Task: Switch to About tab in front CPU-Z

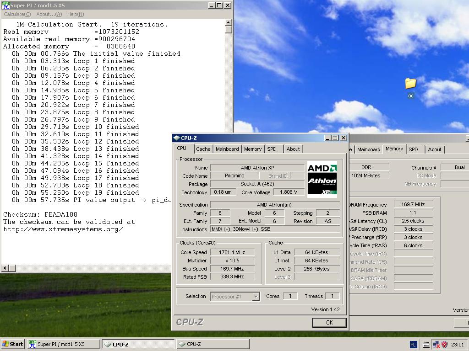Action: [x=293, y=149]
